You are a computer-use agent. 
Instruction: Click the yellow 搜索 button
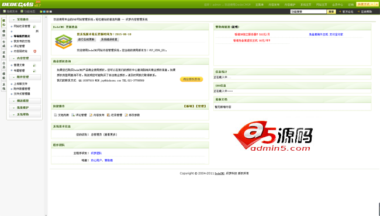tap(331, 11)
